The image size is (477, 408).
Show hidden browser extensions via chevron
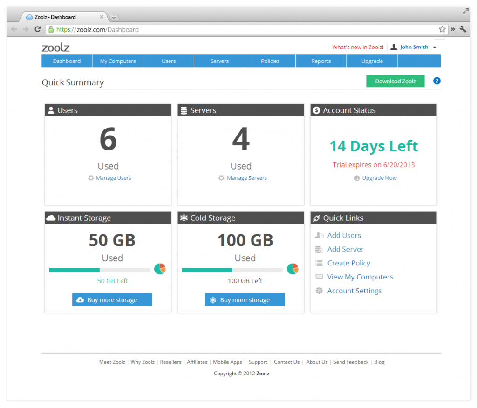pyautogui.click(x=453, y=29)
